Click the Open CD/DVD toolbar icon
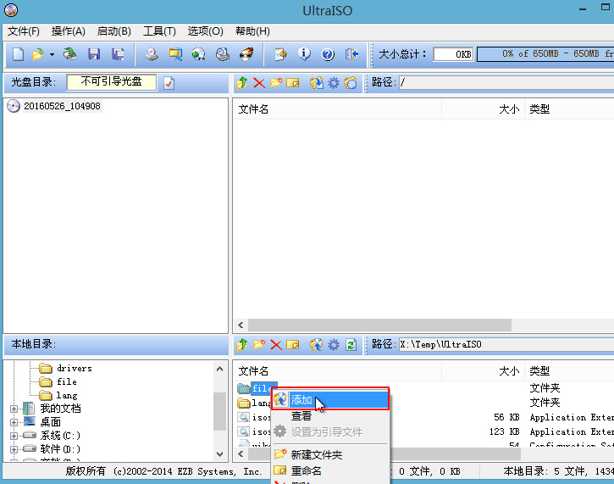Viewport: 614px width, 484px height. 70,54
